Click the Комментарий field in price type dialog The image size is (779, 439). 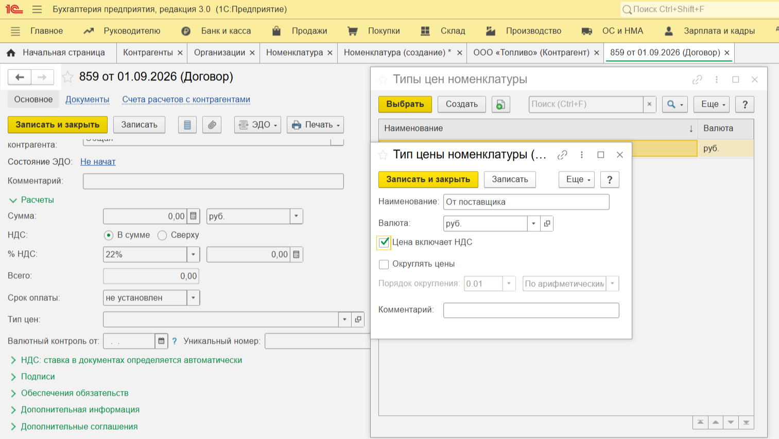click(x=531, y=310)
